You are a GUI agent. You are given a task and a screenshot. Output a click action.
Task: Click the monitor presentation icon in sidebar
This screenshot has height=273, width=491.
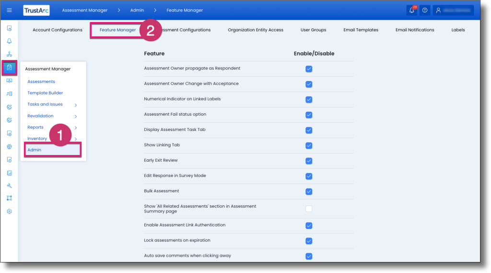click(10, 81)
